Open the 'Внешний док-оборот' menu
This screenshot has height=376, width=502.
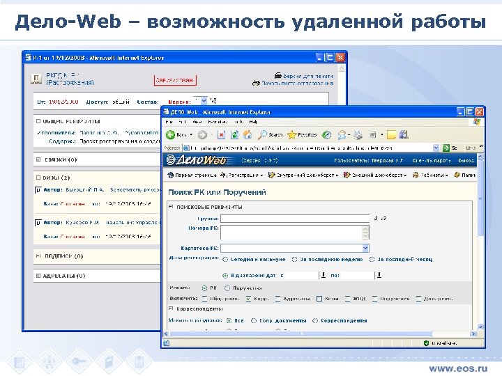(375, 175)
